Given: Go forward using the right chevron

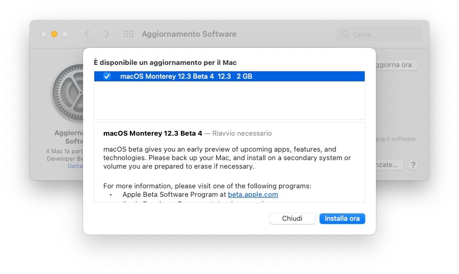Looking at the screenshot, I should coord(106,34).
